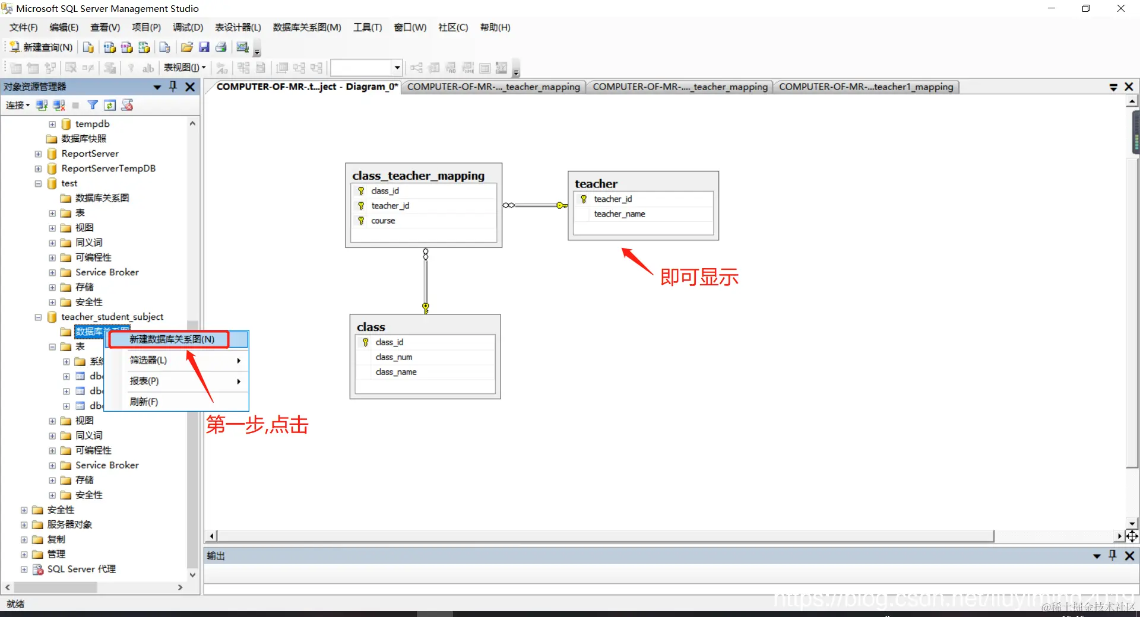Expand the tempdb database node
This screenshot has width=1140, height=617.
tap(52, 125)
